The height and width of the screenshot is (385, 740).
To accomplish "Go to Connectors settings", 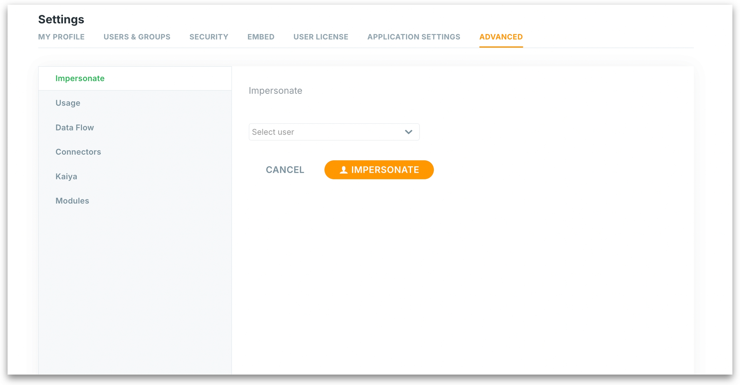I will [x=78, y=152].
